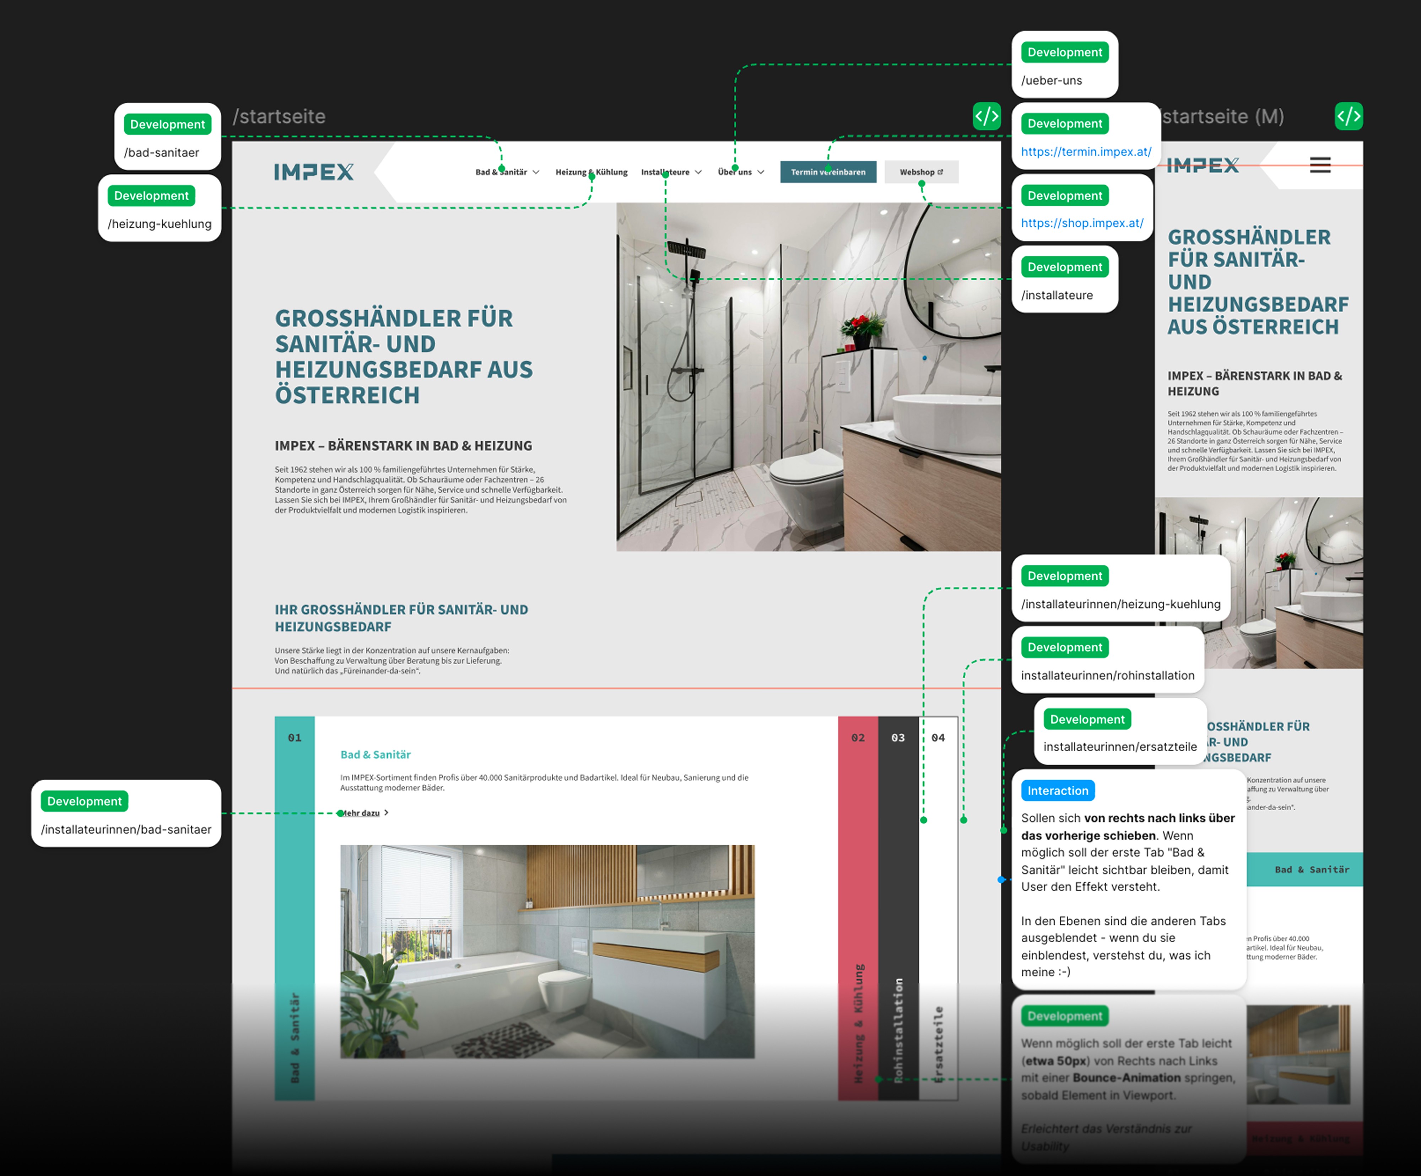The image size is (1421, 1176).
Task: Open the mobile hamburger menu icon
Action: 1319,165
